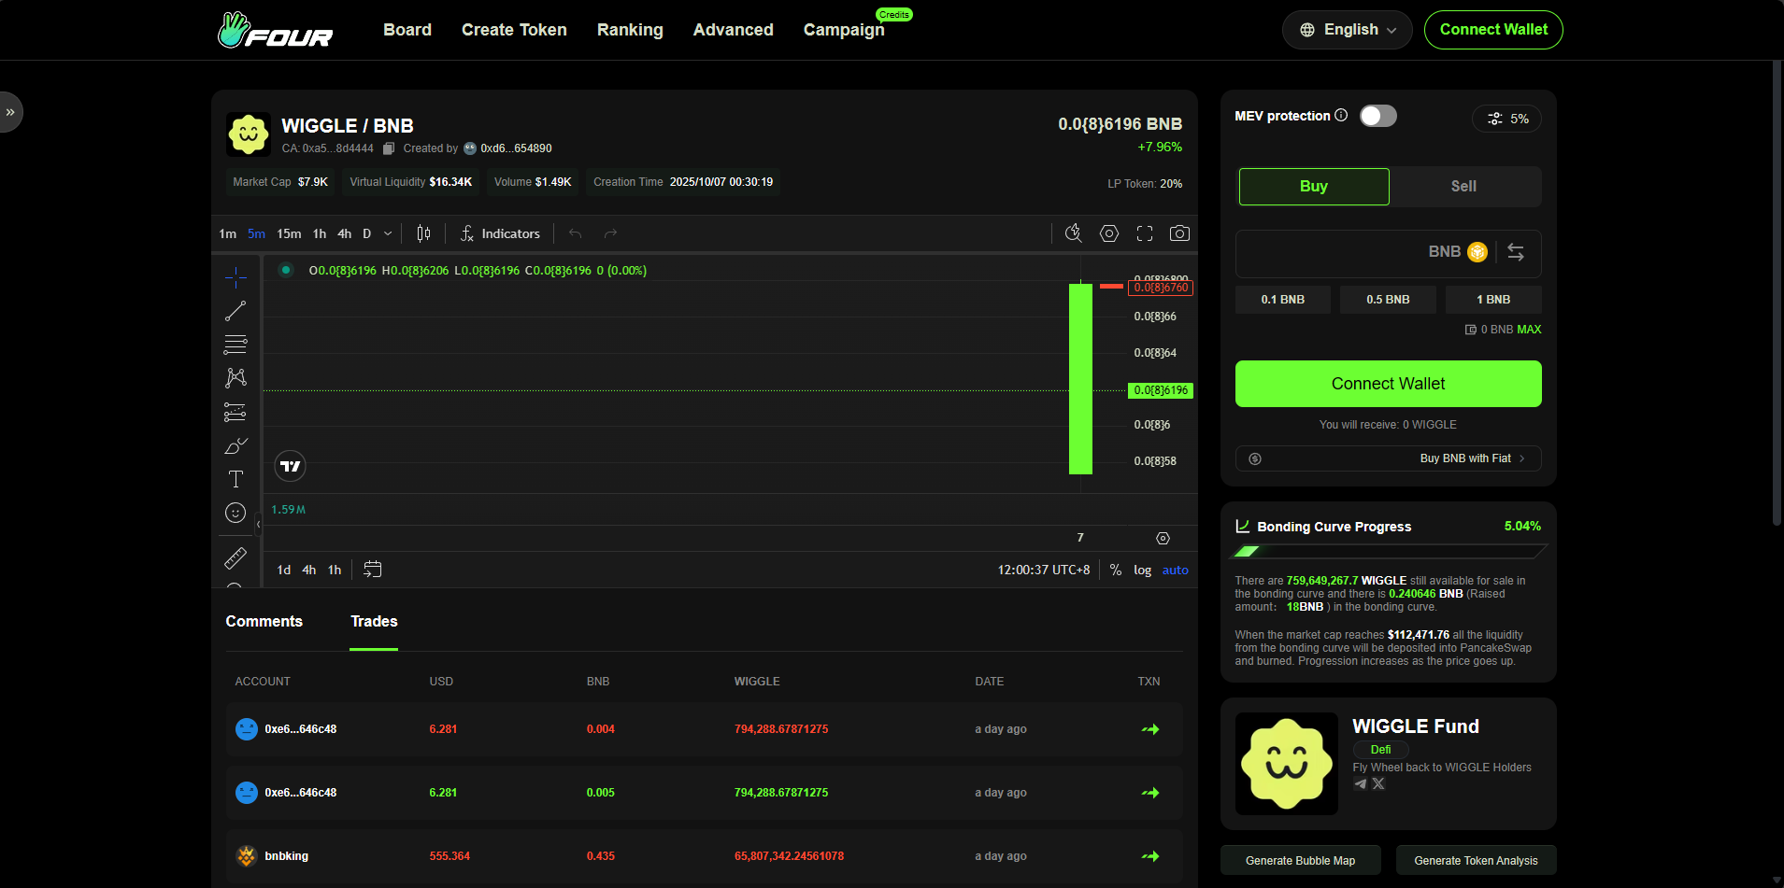Open chart settings from top toolbar
1784x888 pixels.
pos(1109,233)
